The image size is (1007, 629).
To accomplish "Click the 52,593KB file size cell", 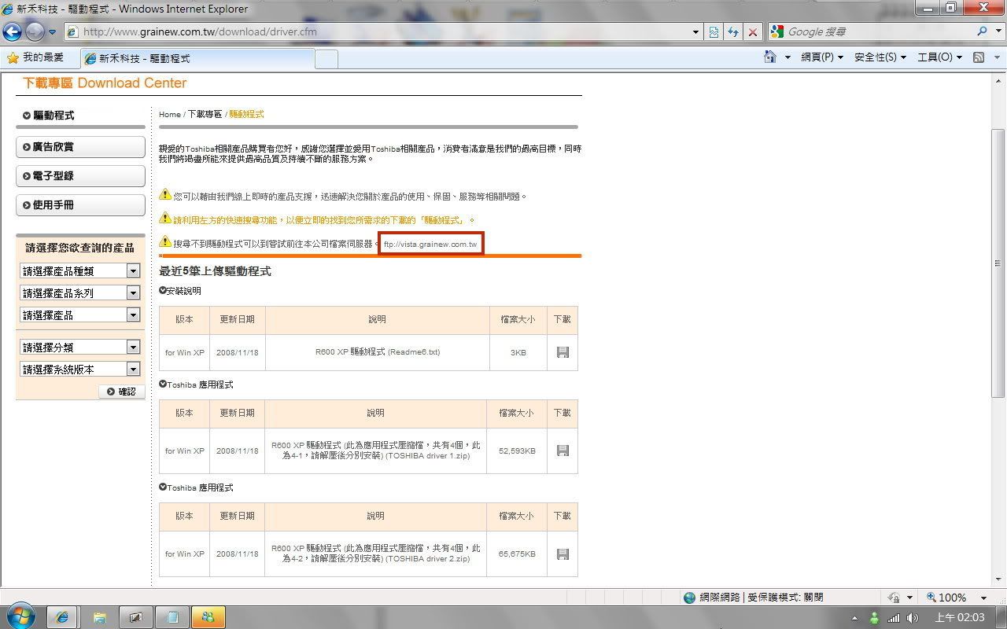I will (x=517, y=451).
